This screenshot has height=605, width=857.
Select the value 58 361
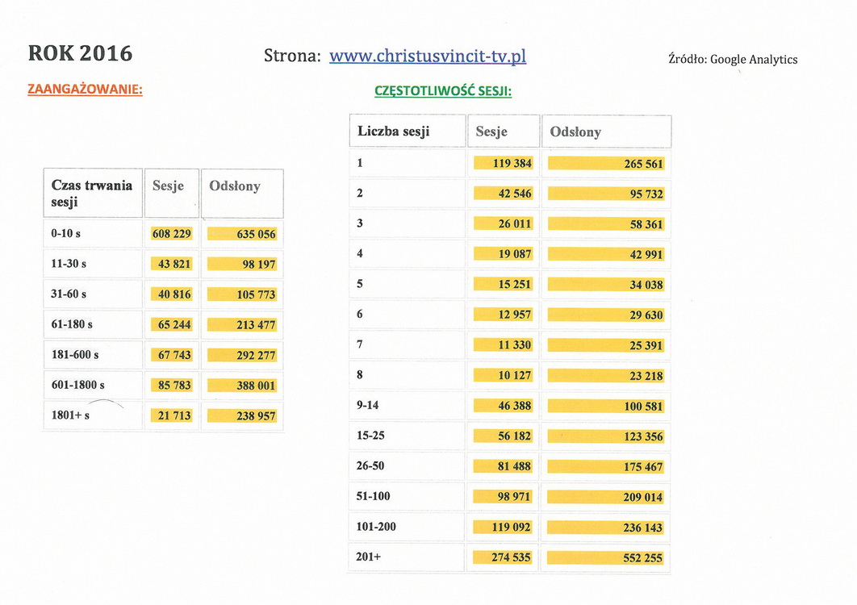pyautogui.click(x=646, y=224)
